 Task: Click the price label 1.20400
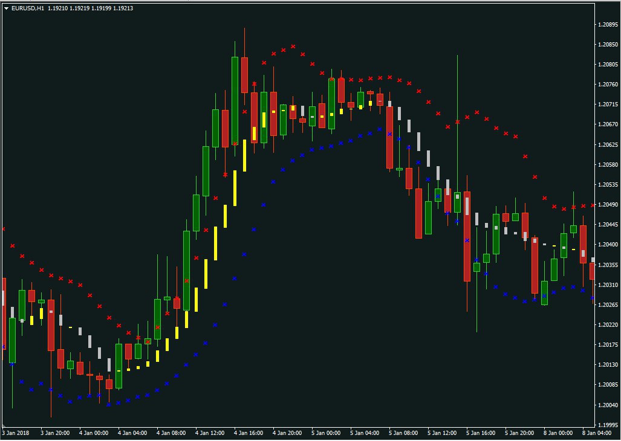[x=608, y=245]
